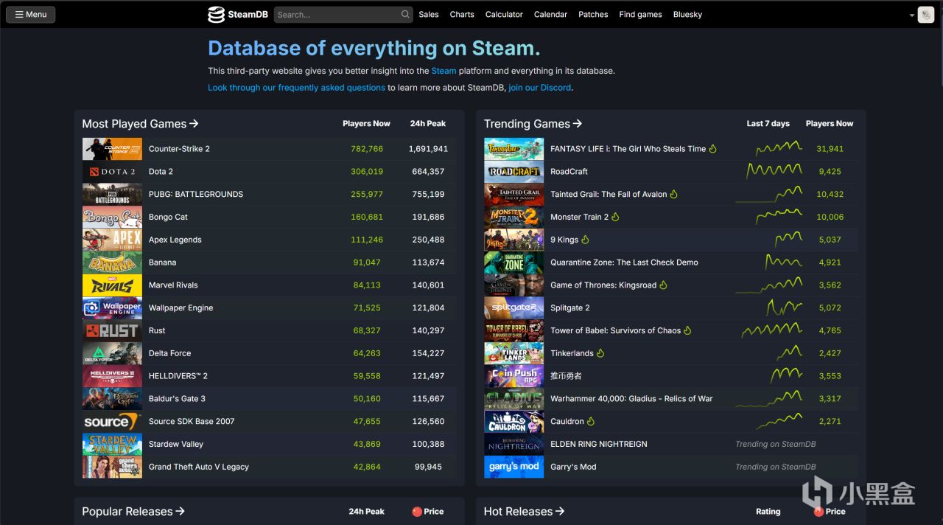Open the Patches nav item
Viewport: 943px width, 525px height.
[593, 14]
